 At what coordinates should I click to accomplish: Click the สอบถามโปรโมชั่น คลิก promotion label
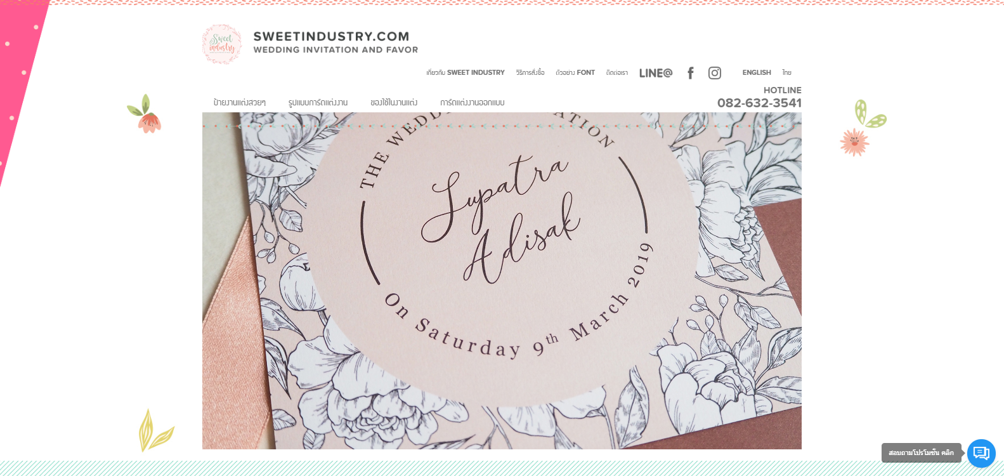coord(921,453)
